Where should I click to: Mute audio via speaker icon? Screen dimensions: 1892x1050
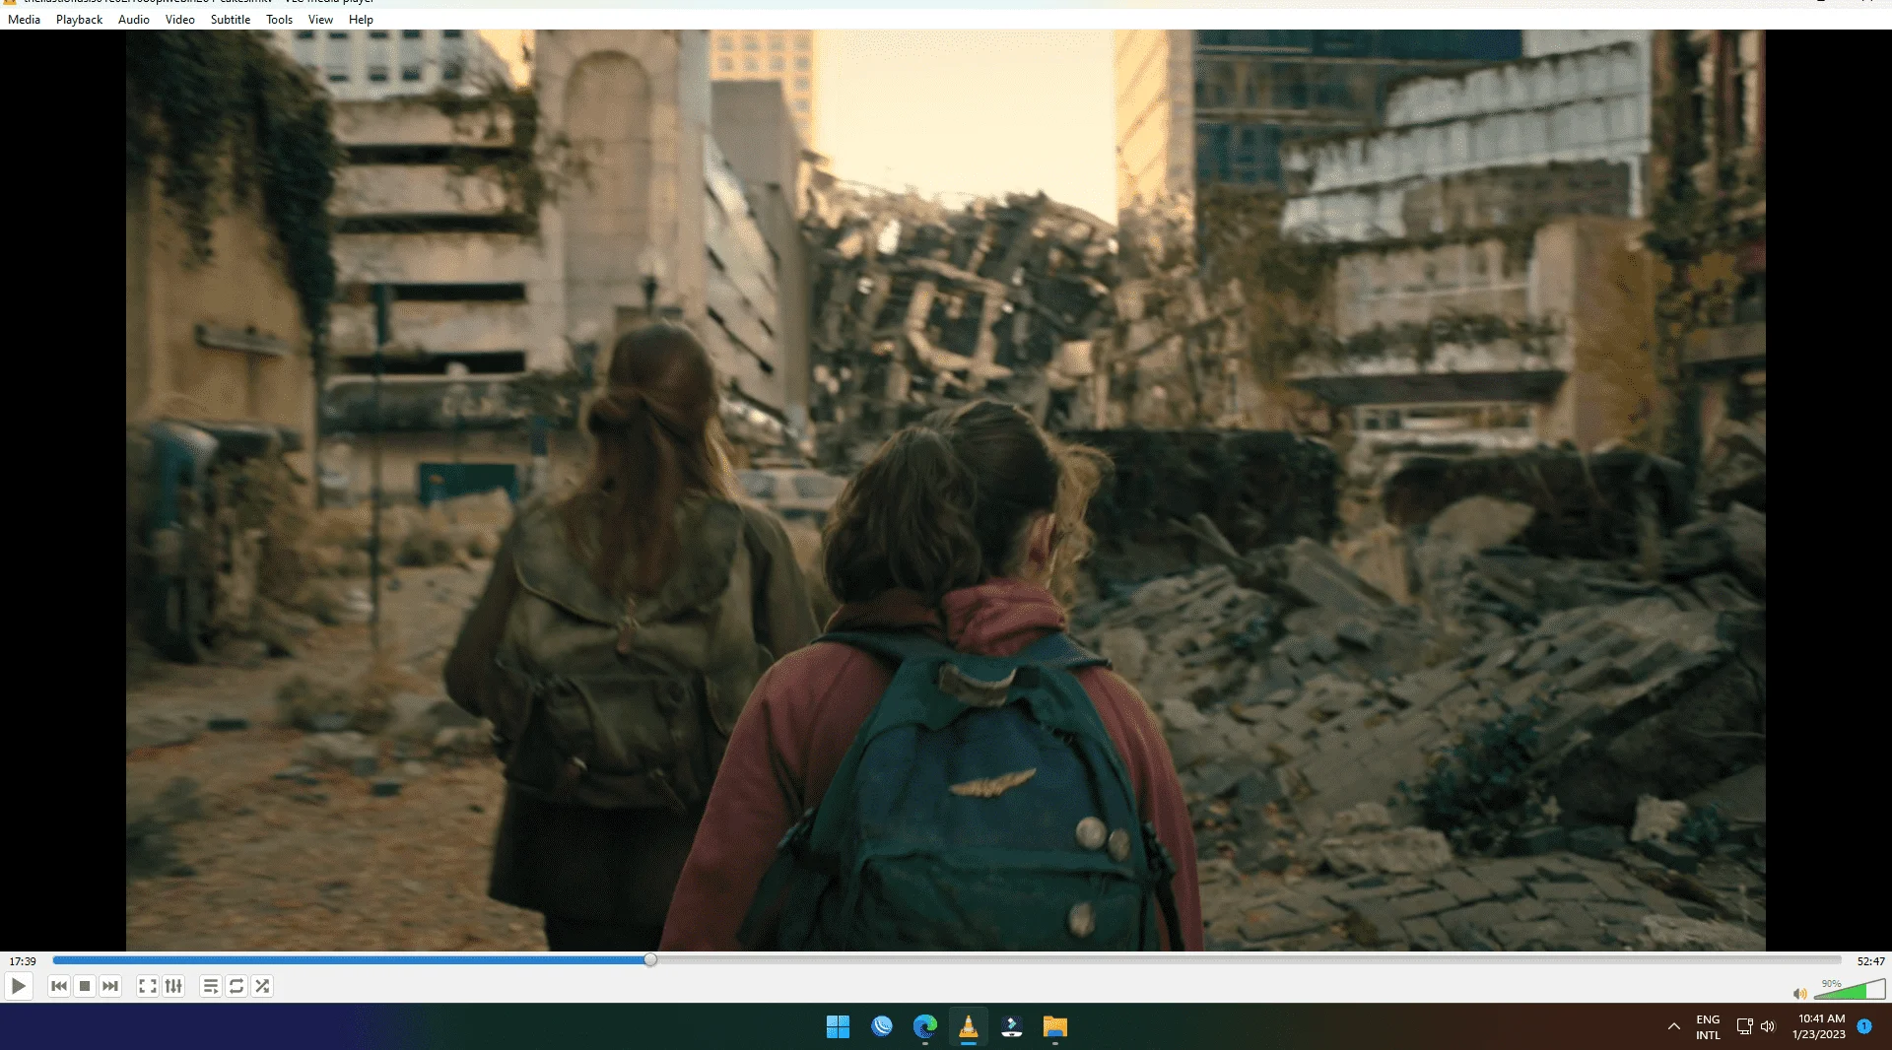click(1799, 994)
